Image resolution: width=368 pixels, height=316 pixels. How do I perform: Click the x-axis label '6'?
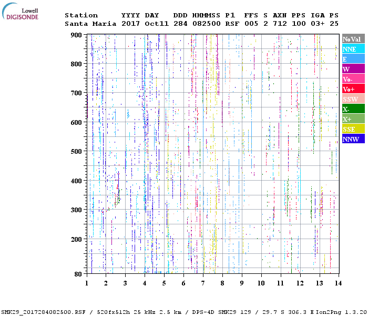tap(183, 283)
